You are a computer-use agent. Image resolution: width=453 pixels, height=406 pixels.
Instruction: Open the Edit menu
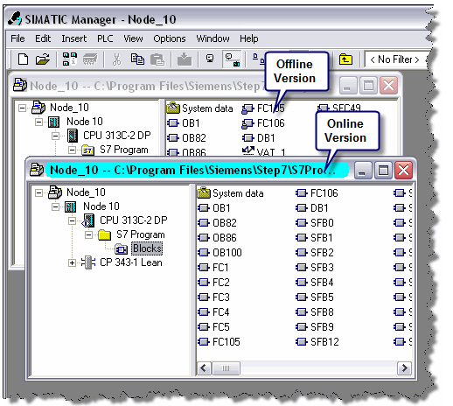tap(43, 38)
